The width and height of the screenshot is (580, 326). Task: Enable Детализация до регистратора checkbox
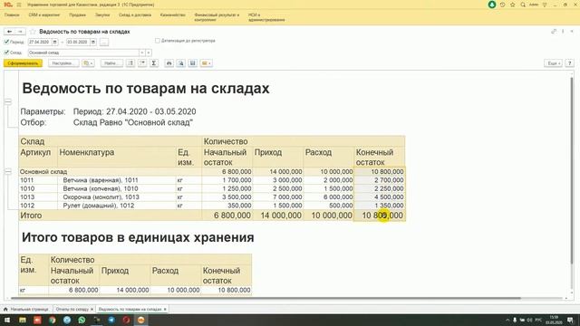158,41
